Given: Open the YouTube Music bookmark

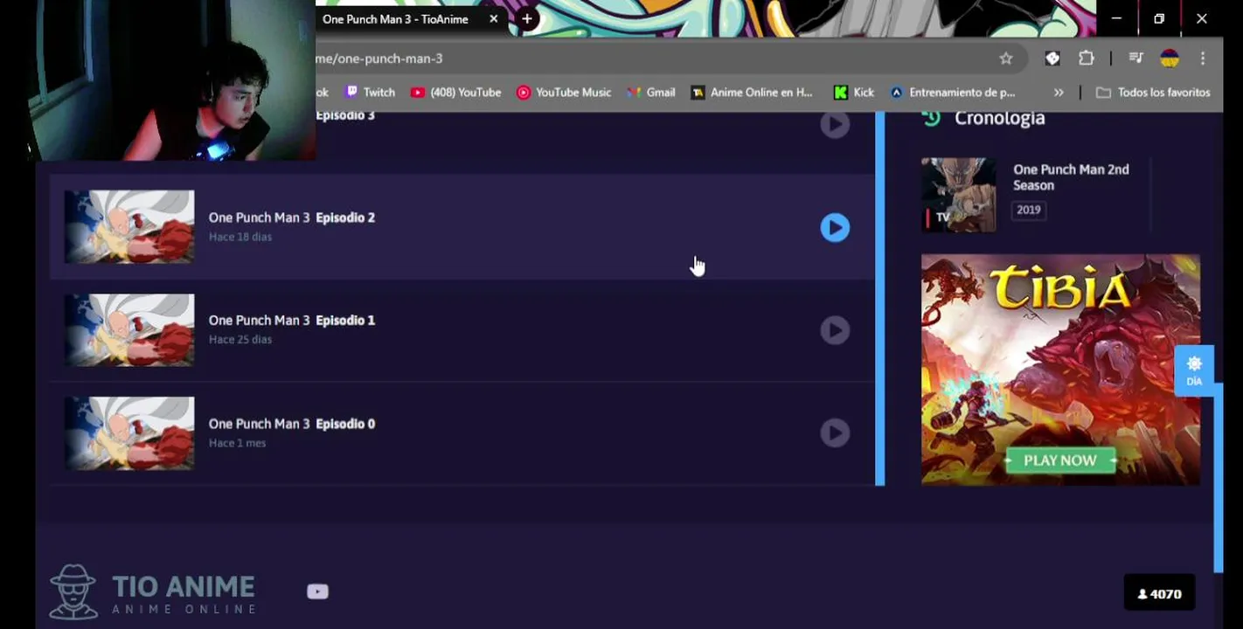Looking at the screenshot, I should 564,92.
